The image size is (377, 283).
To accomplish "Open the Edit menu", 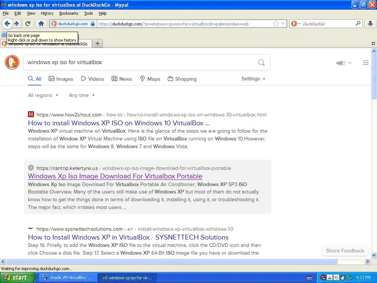I will click(x=18, y=13).
